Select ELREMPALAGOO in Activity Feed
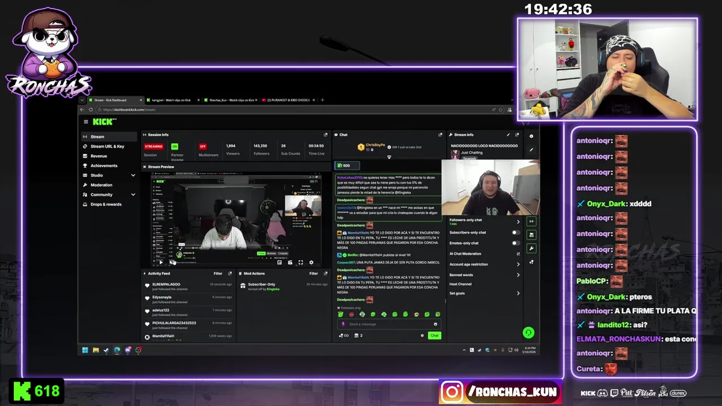The height and width of the screenshot is (406, 722). tap(166, 284)
